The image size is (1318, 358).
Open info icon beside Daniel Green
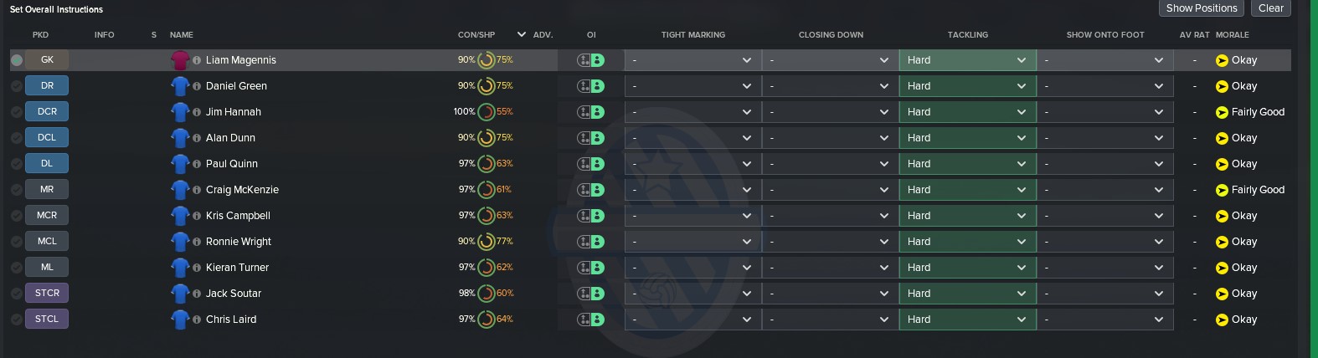pyautogui.click(x=197, y=86)
